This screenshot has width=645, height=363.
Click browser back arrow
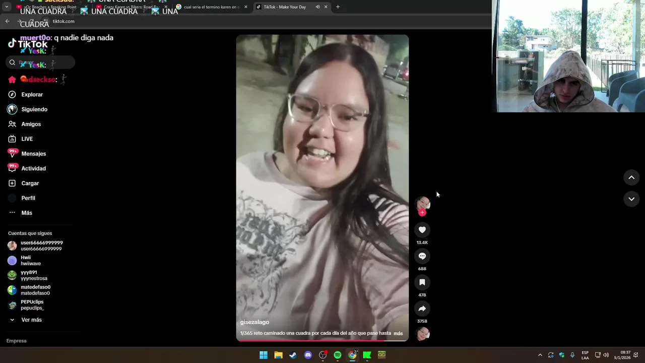click(x=7, y=21)
